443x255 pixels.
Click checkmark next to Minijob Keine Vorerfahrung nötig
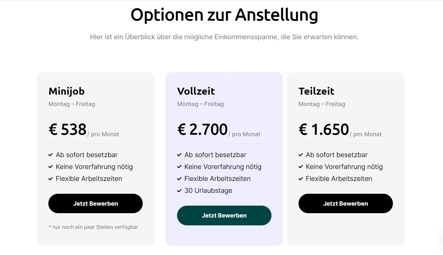pos(51,167)
